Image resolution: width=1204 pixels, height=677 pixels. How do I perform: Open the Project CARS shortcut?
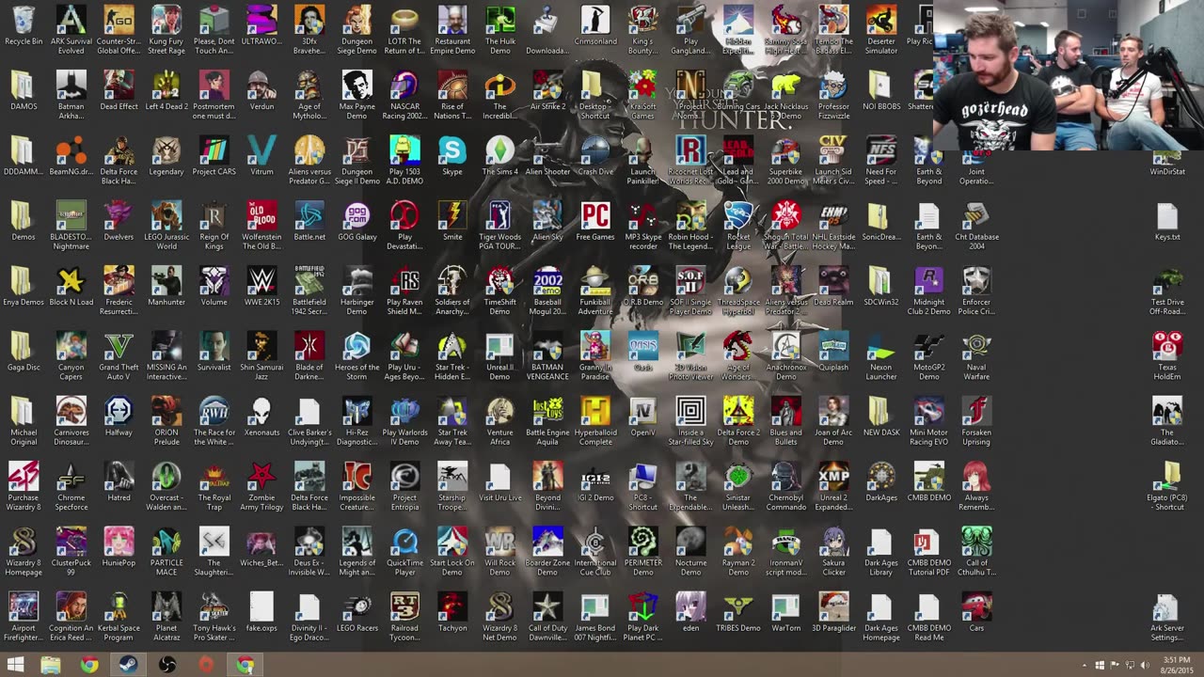coord(214,156)
